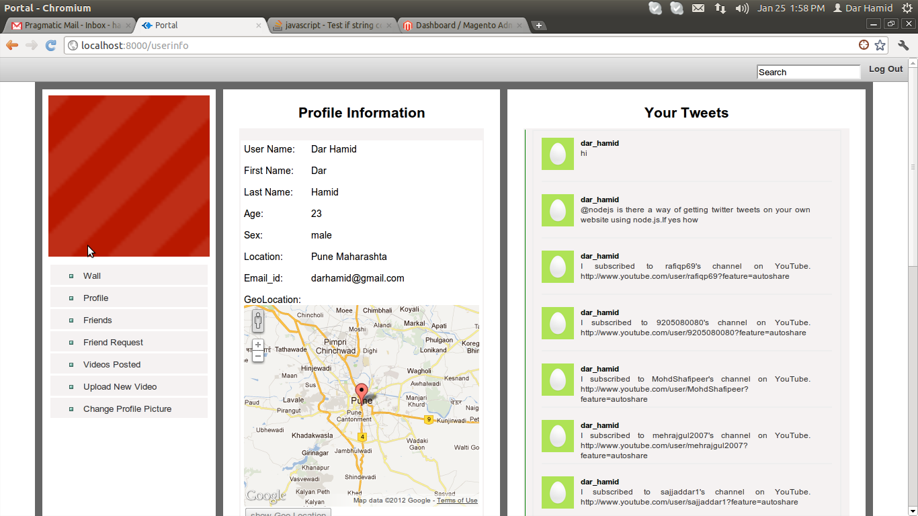The image size is (918, 516).
Task: Open Friend Request in the sidebar
Action: (129, 342)
